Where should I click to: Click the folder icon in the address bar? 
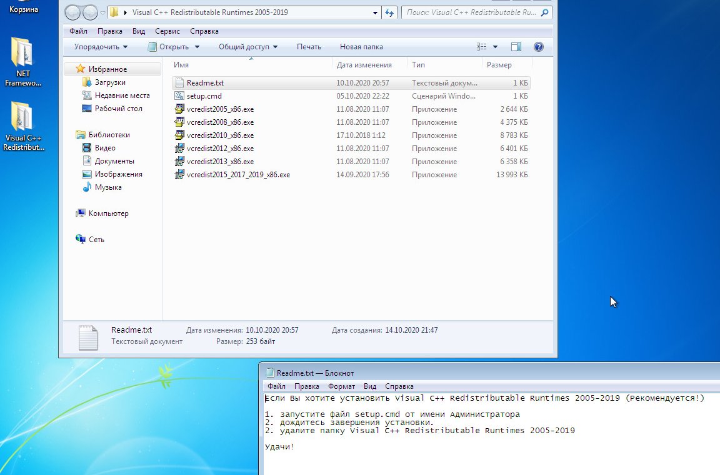point(114,12)
